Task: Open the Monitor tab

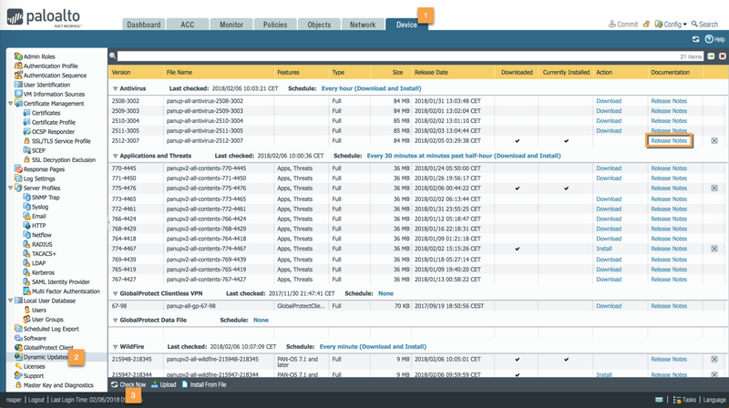Action: point(231,25)
